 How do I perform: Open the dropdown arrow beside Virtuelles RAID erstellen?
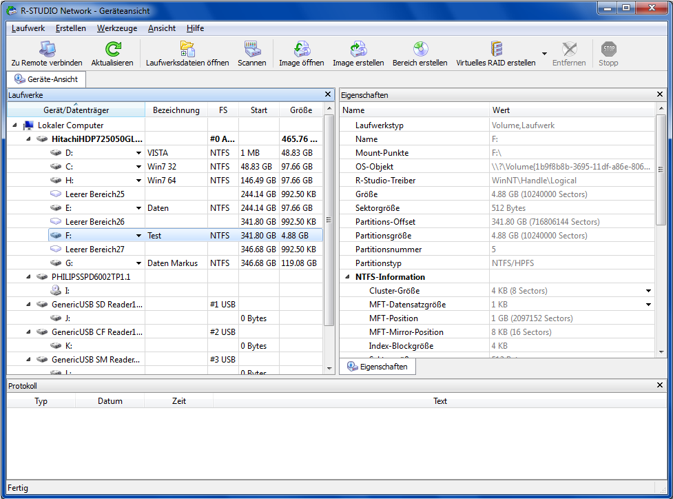point(544,54)
